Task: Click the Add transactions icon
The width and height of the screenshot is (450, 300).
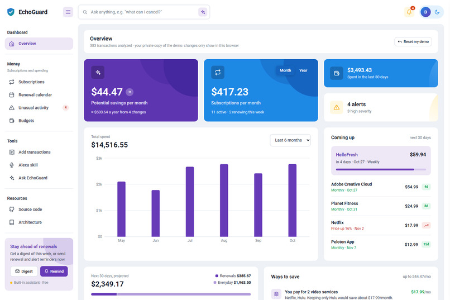Action: [12, 152]
